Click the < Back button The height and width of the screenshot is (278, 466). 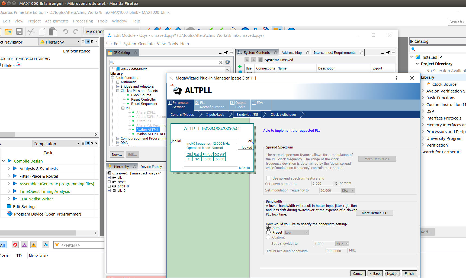[375, 273]
